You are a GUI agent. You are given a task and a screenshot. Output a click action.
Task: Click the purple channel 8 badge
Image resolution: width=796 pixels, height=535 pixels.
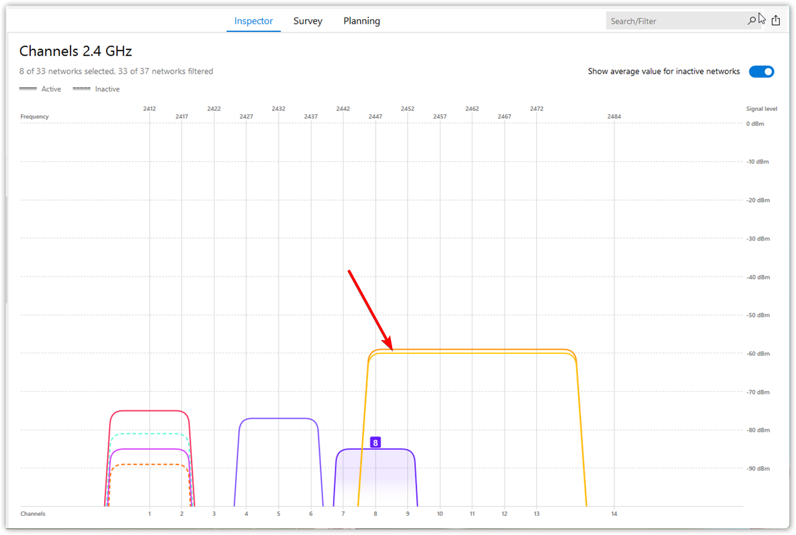pyautogui.click(x=376, y=442)
